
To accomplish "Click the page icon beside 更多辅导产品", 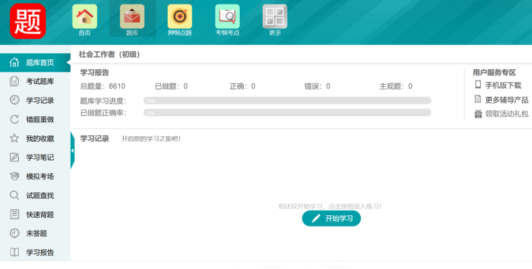I will tap(478, 100).
